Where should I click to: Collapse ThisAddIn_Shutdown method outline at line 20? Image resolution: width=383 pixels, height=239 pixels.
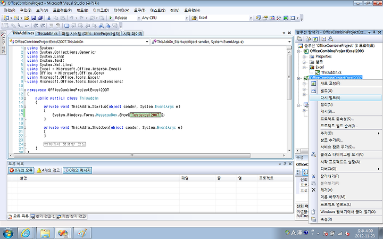click(x=25, y=128)
